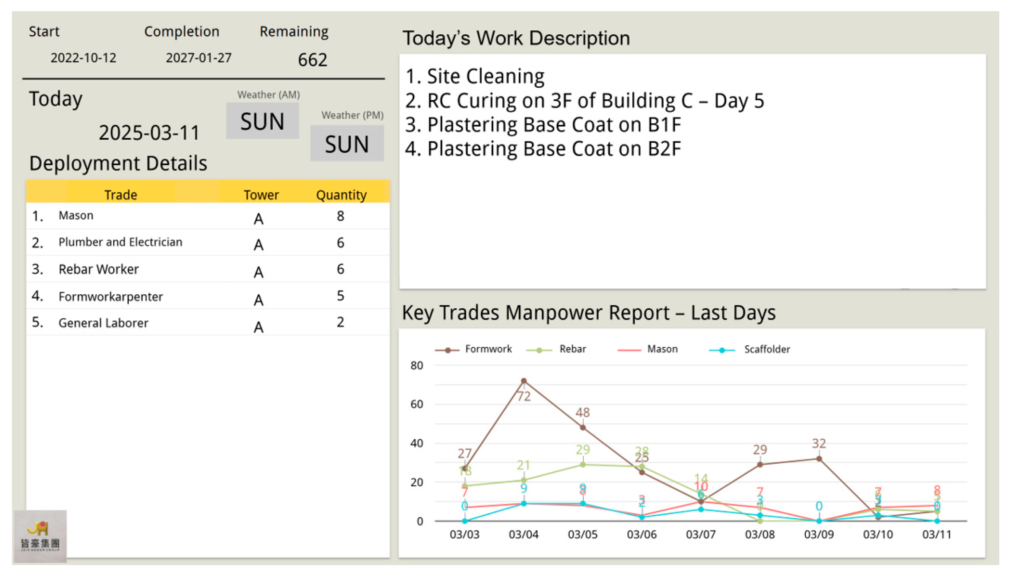This screenshot has height=577, width=1009.
Task: Click the 03/07 axis date label
Action: [x=700, y=534]
